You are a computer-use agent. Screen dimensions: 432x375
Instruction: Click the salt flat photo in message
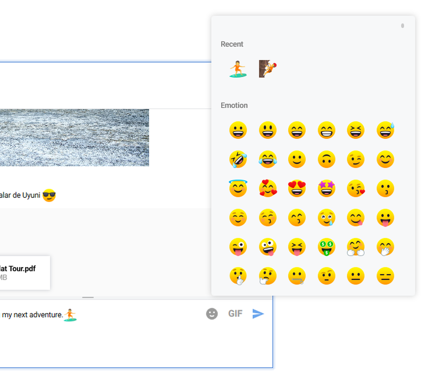(x=74, y=137)
